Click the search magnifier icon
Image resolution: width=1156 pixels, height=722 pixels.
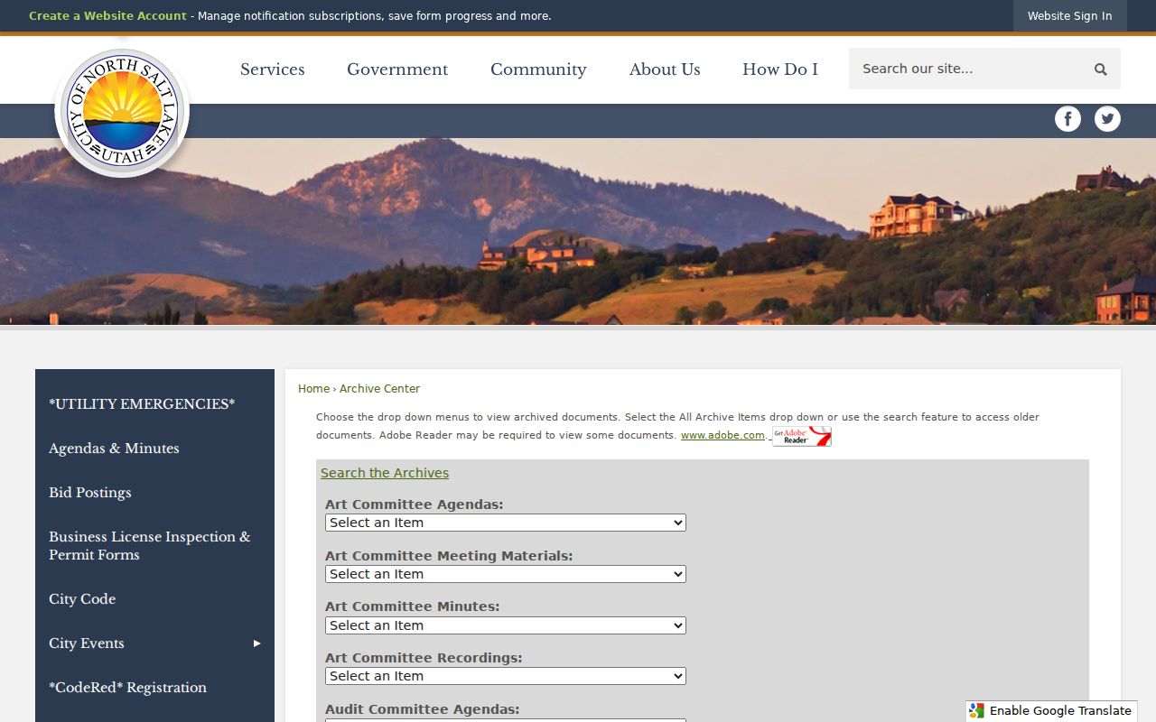pyautogui.click(x=1100, y=69)
